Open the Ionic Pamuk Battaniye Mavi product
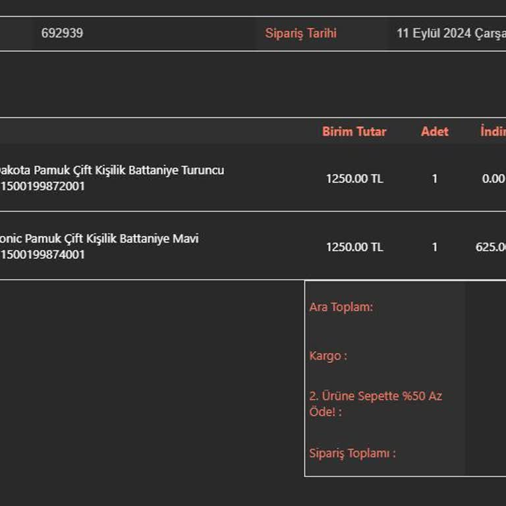The width and height of the screenshot is (506, 506). pyautogui.click(x=99, y=239)
